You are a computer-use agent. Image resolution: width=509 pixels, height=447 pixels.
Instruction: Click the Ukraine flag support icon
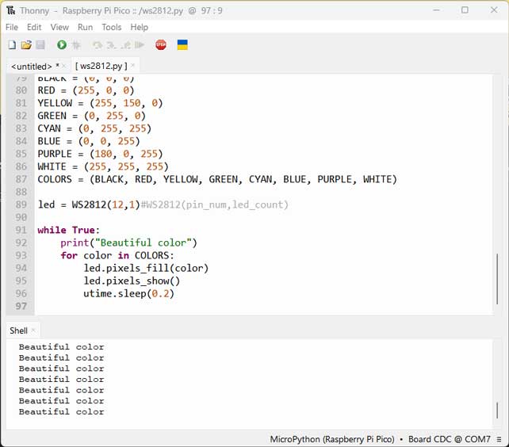click(x=182, y=45)
